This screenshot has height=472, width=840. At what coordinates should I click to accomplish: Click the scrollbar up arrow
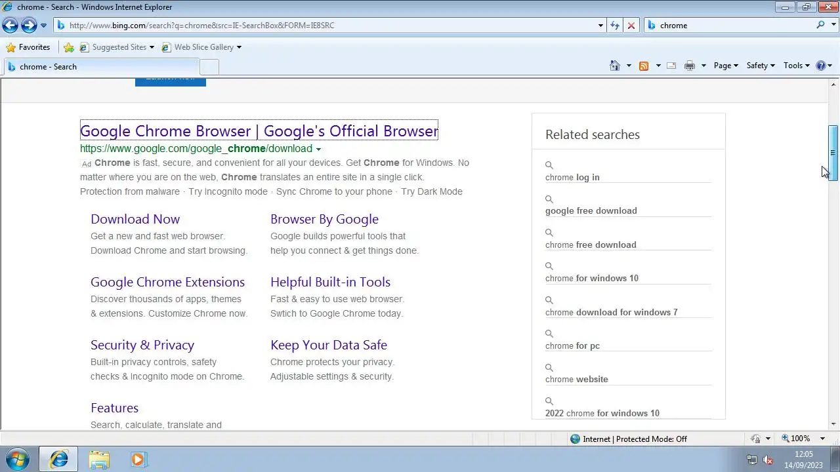833,86
